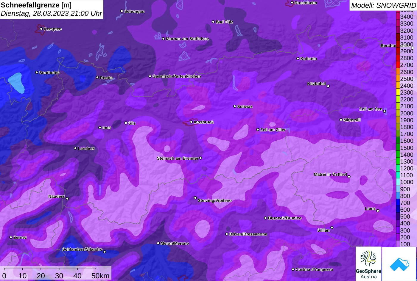Select the Kufstein marker dot

click(298, 59)
